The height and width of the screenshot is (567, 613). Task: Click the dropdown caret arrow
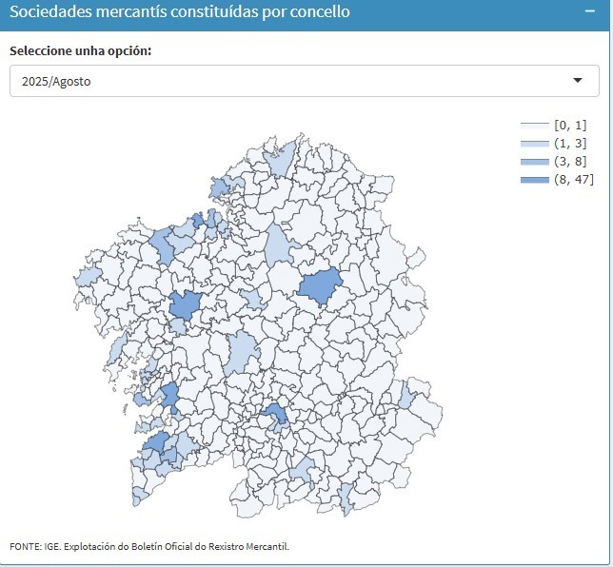pyautogui.click(x=578, y=81)
